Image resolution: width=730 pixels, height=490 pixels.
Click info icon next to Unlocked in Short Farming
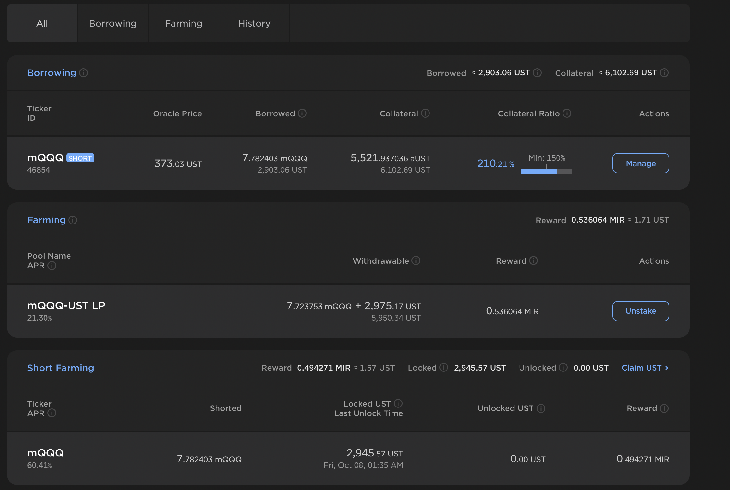tap(563, 367)
